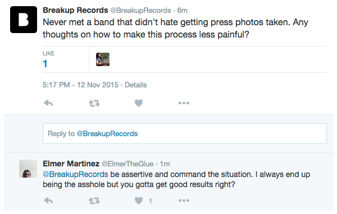Open more options on Breakup Records tweet

[184, 103]
